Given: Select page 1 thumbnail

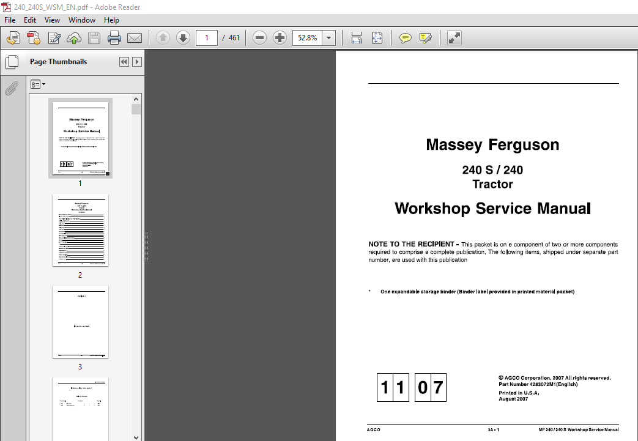Looking at the screenshot, I should pyautogui.click(x=80, y=138).
